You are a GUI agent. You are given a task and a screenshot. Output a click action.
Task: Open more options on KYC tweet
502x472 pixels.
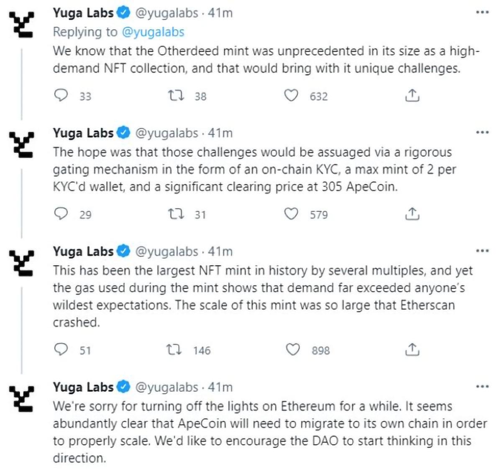point(482,133)
